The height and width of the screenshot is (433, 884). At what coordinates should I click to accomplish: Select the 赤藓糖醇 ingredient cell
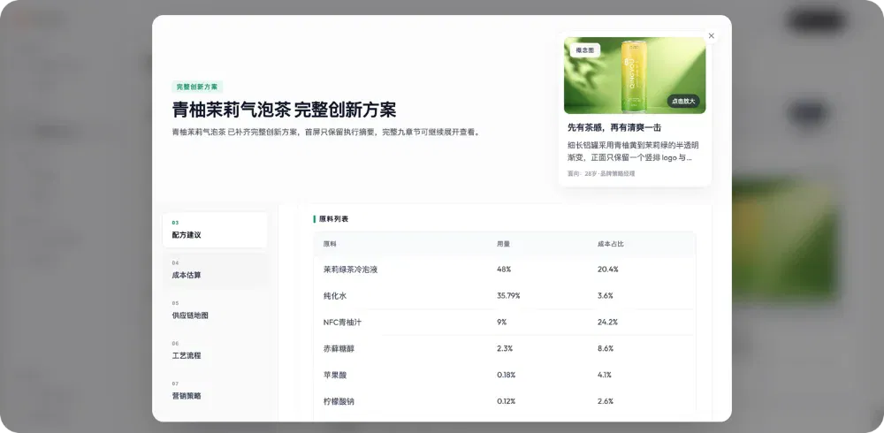tap(339, 349)
